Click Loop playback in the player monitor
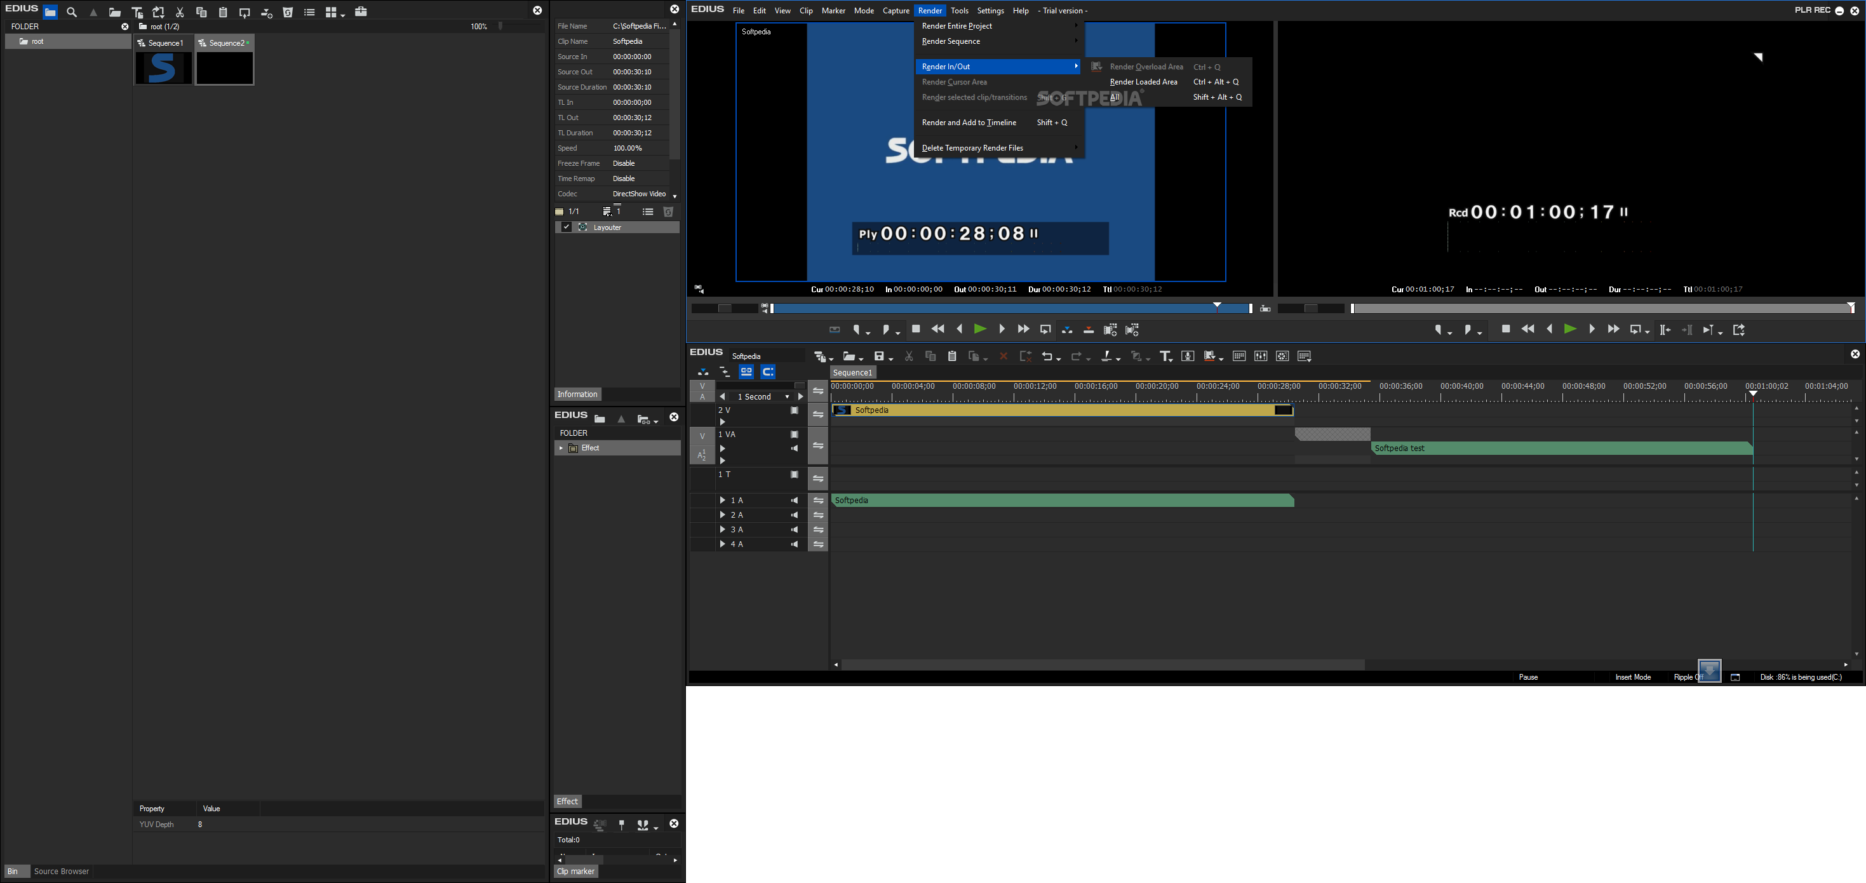Viewport: 1866px width, 883px height. pos(1045,329)
